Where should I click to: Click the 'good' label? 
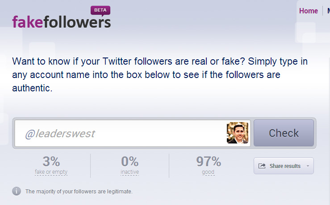coord(208,172)
